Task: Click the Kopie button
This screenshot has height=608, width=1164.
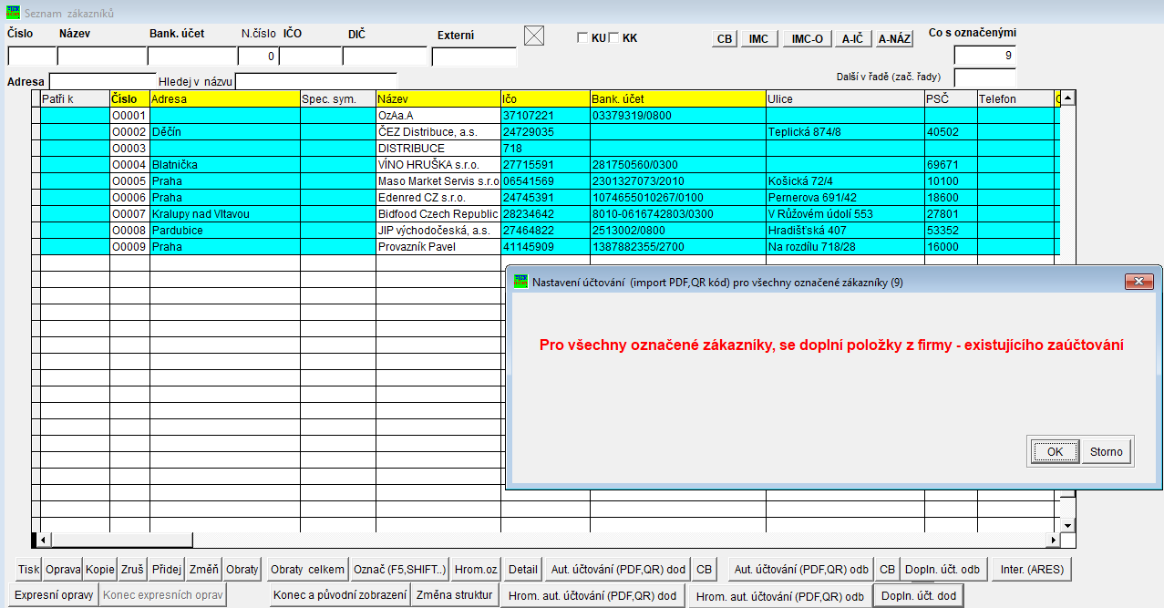Action: (100, 570)
